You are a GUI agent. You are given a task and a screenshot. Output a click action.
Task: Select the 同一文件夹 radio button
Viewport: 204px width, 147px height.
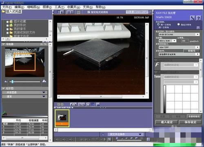(158, 24)
